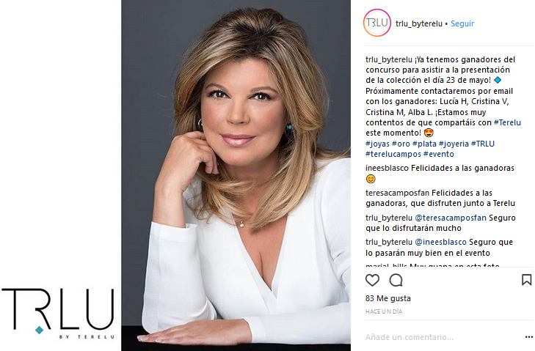View the 83 Me gusta likes list

tap(388, 298)
